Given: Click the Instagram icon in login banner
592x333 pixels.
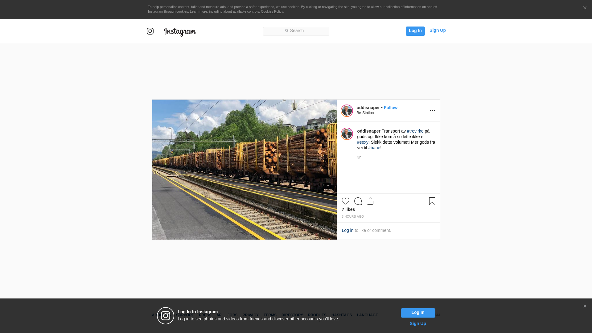Looking at the screenshot, I should coord(166,316).
